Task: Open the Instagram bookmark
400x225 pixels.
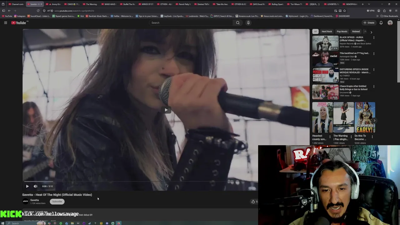Action: [x=20, y=16]
